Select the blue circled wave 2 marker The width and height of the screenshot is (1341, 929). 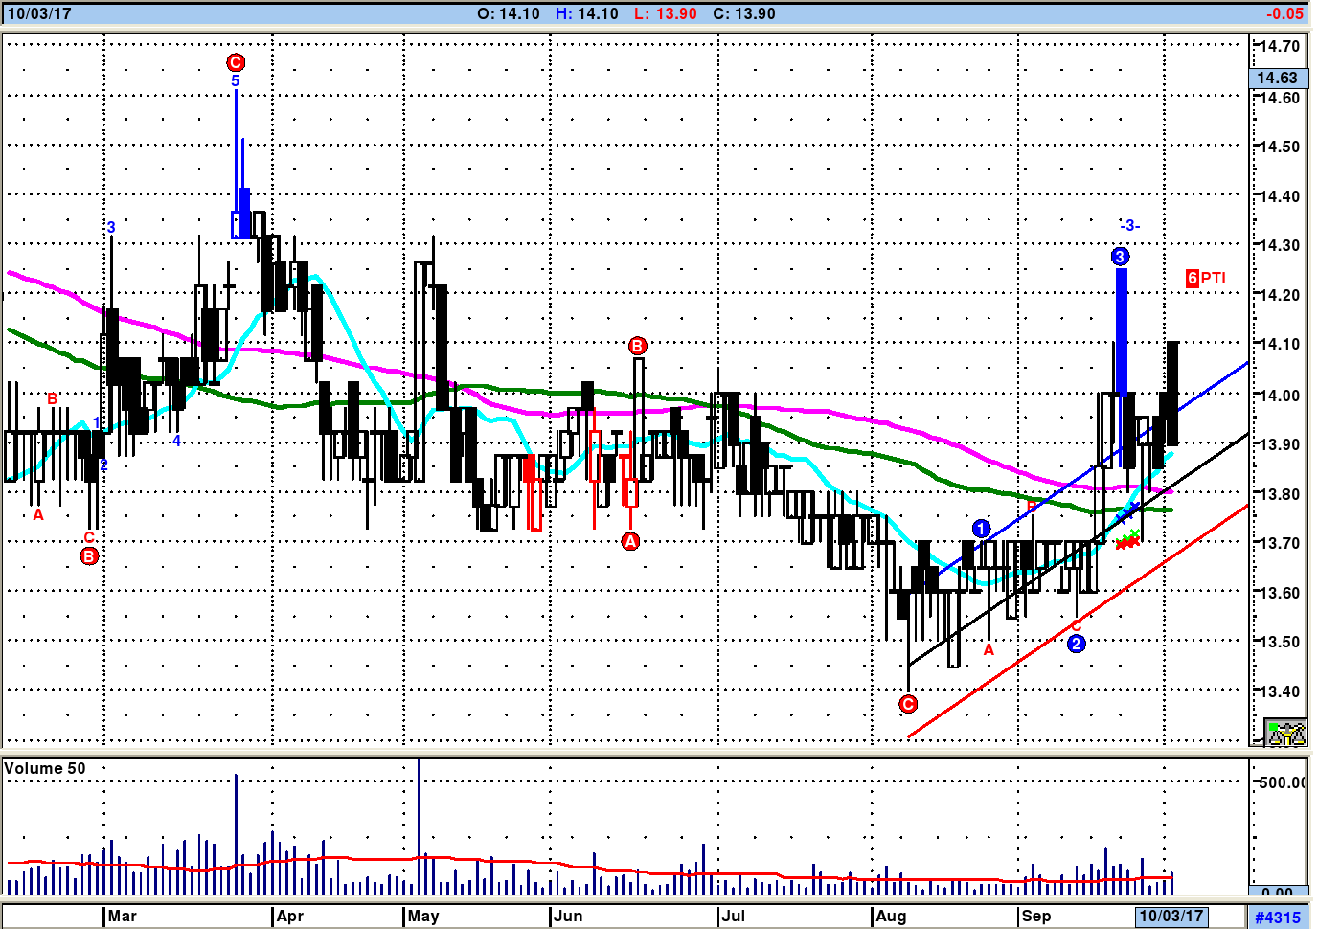[x=1076, y=644]
